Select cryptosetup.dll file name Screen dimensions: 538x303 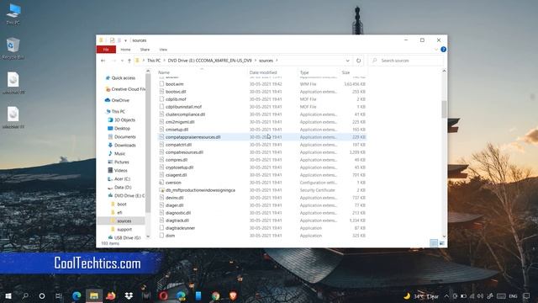[179, 167]
